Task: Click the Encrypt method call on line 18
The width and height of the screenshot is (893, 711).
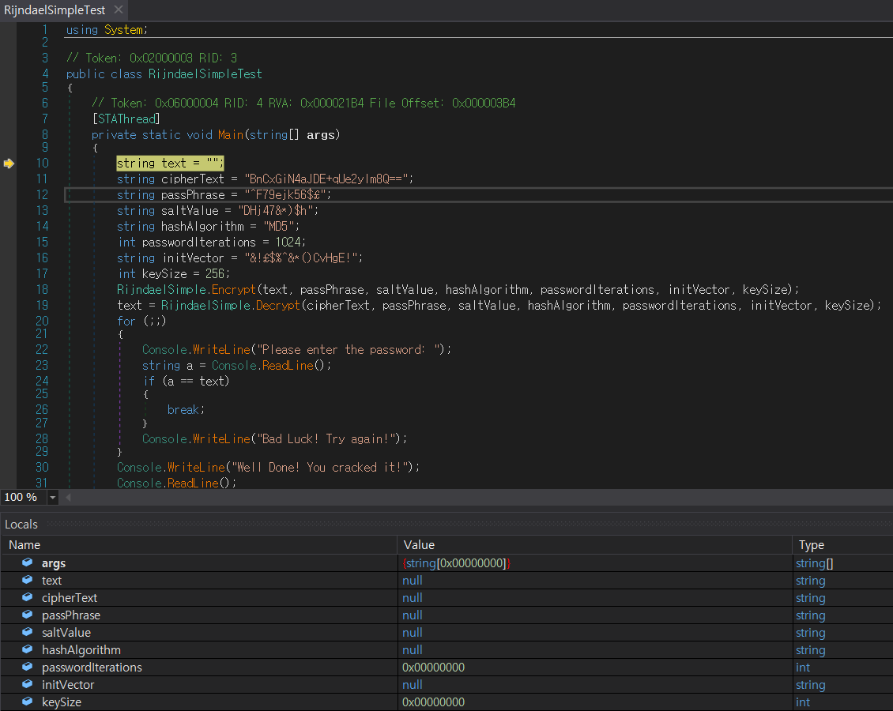Action: 234,290
